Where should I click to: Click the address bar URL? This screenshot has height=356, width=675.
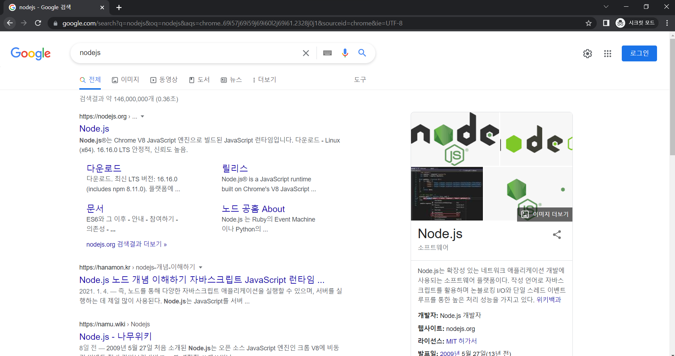tap(232, 23)
